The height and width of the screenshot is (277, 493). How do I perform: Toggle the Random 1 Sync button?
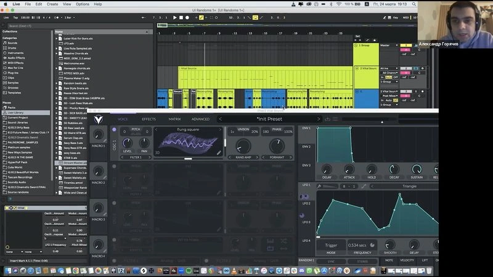click(x=331, y=261)
